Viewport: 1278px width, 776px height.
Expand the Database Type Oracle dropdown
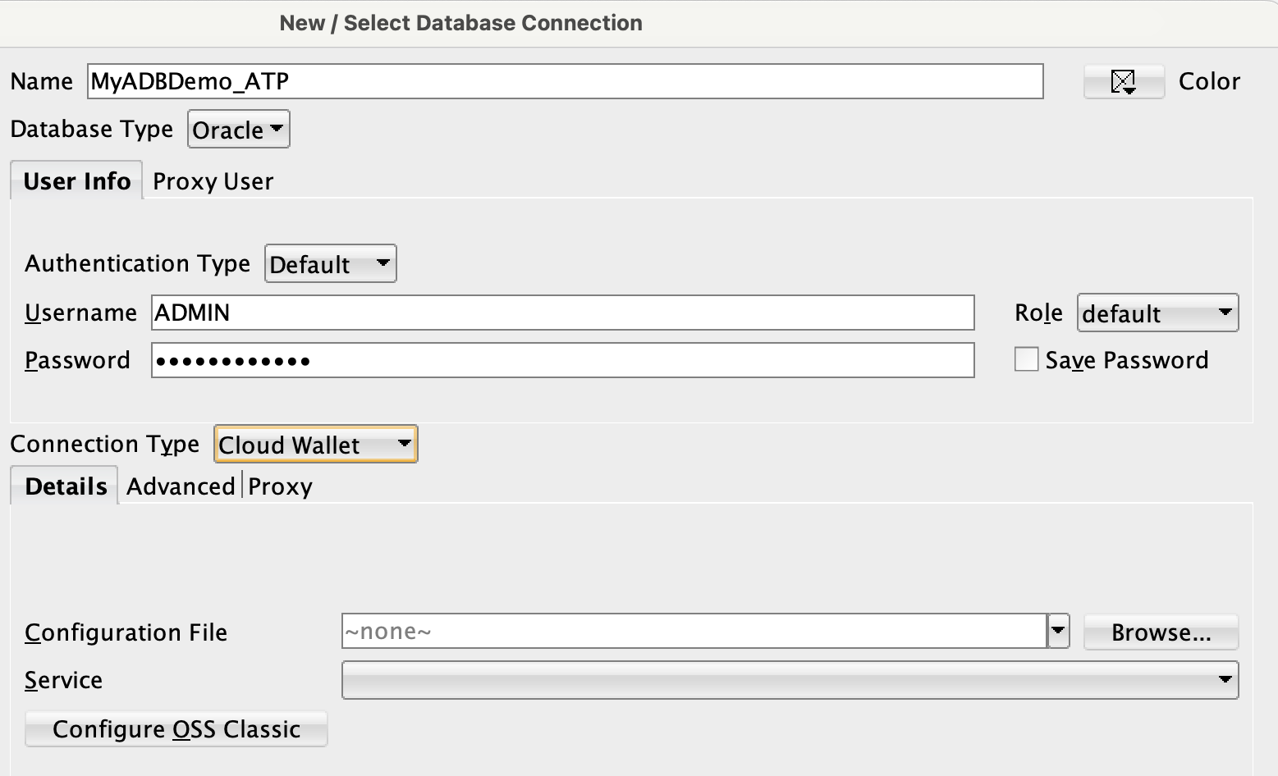click(239, 130)
